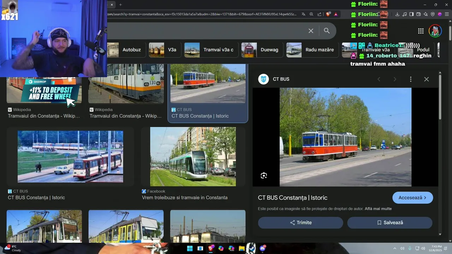
Task: Open the Google apps grid
Action: click(421, 31)
